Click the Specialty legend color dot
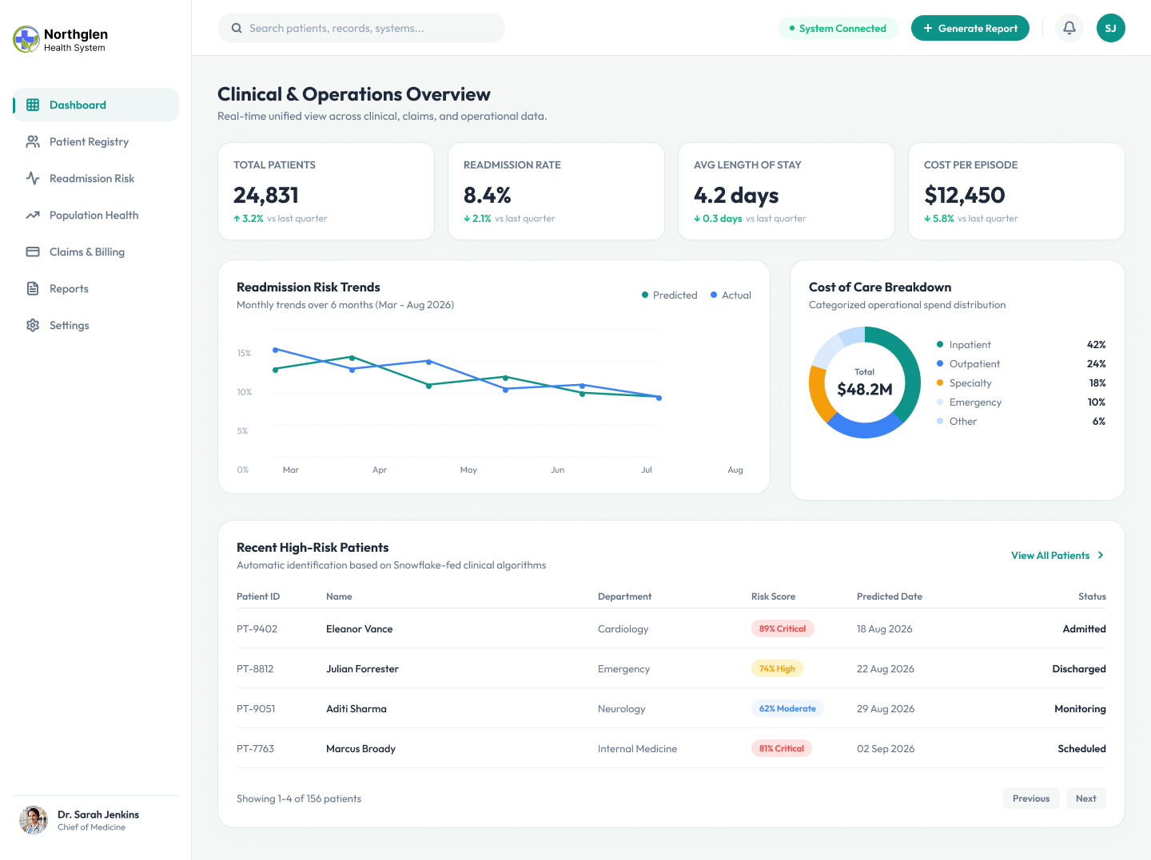The image size is (1151, 860). tap(940, 382)
